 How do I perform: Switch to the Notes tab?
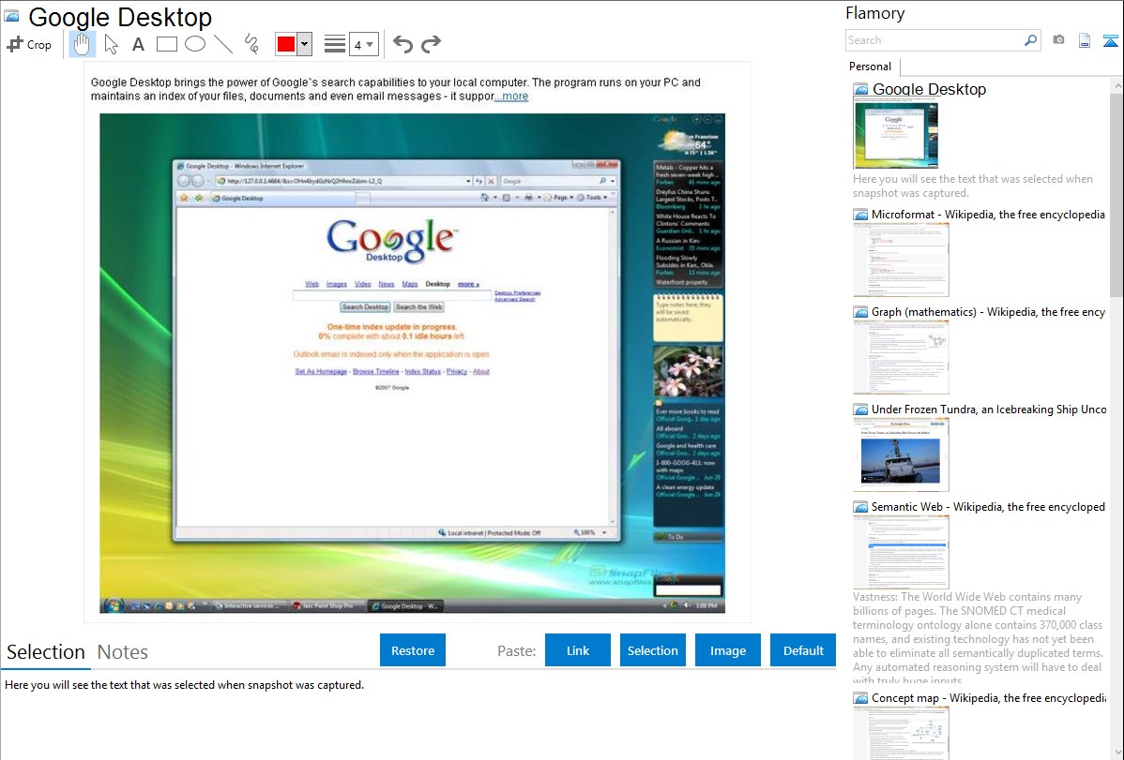click(x=123, y=652)
